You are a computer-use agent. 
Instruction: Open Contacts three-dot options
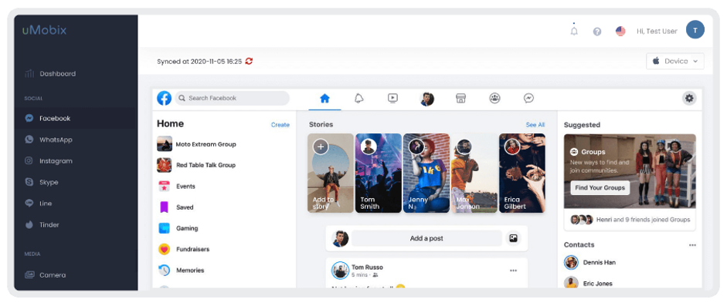tap(692, 245)
